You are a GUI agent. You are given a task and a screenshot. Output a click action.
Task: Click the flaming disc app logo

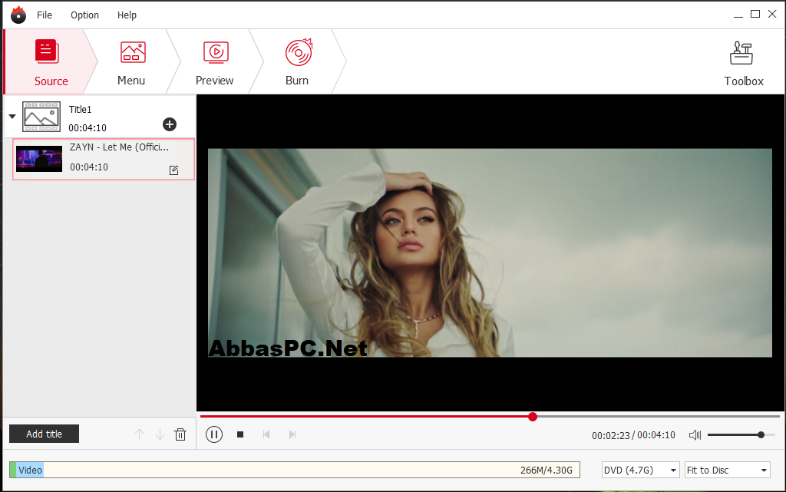[18, 15]
